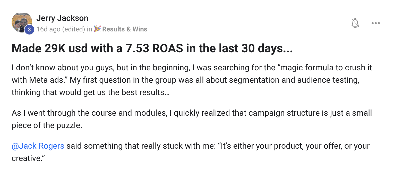Viewport: 394px width, 169px height.
Task: Open Jerry Jackson's profile picture
Action: (x=22, y=22)
